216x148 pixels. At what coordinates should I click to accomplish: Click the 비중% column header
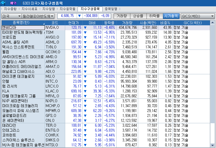165,23
